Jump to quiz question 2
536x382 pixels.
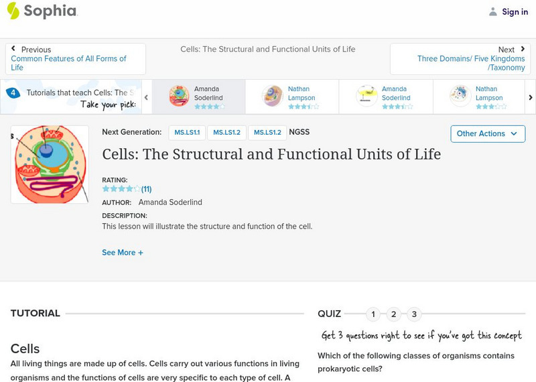point(394,314)
